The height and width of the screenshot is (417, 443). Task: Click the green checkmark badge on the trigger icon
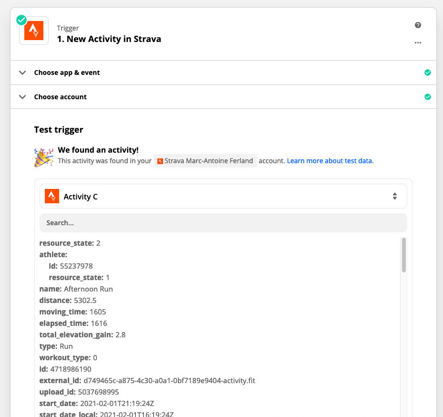click(x=21, y=20)
